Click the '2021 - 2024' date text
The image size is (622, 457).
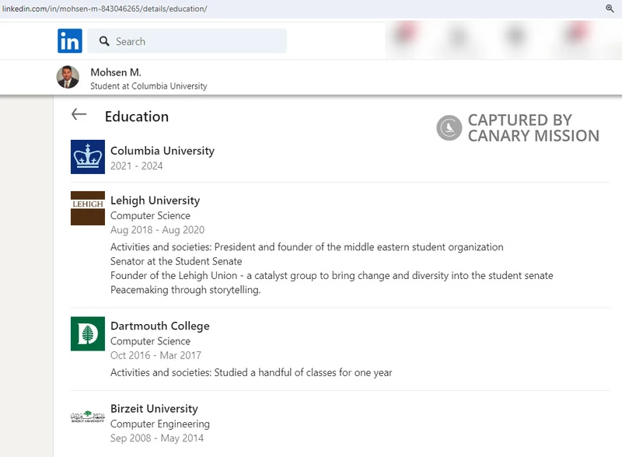tap(137, 166)
